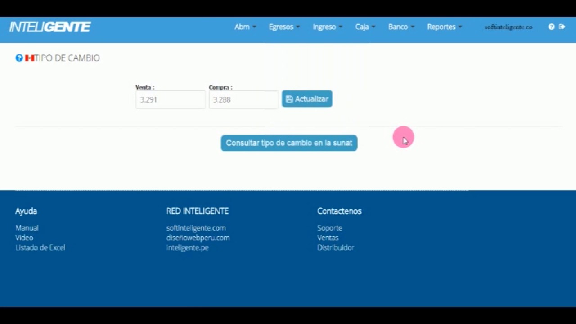The width and height of the screenshot is (576, 324).
Task: Click the Compra label
Action: [220, 87]
